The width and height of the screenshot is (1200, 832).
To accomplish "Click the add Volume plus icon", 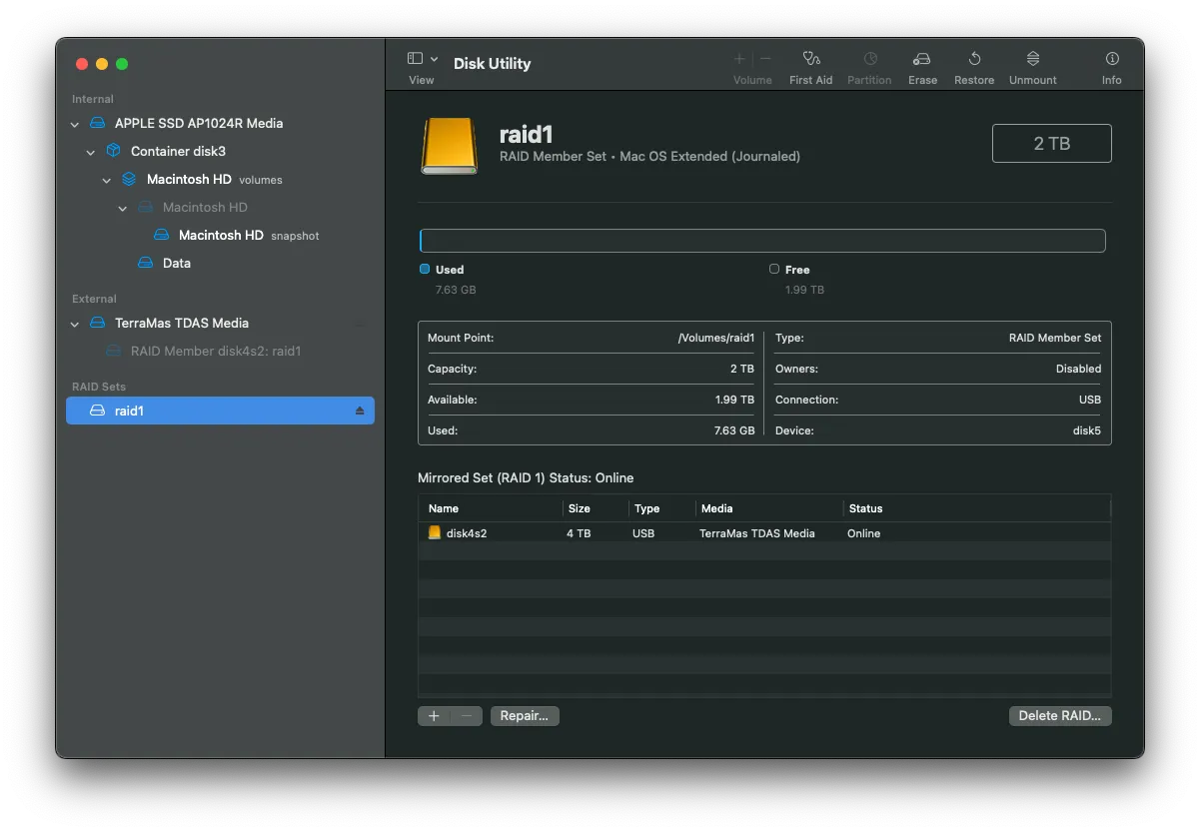I will pos(739,59).
